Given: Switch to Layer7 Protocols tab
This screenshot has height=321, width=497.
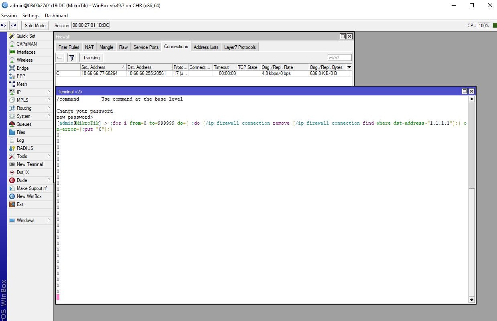Looking at the screenshot, I should click(x=240, y=47).
